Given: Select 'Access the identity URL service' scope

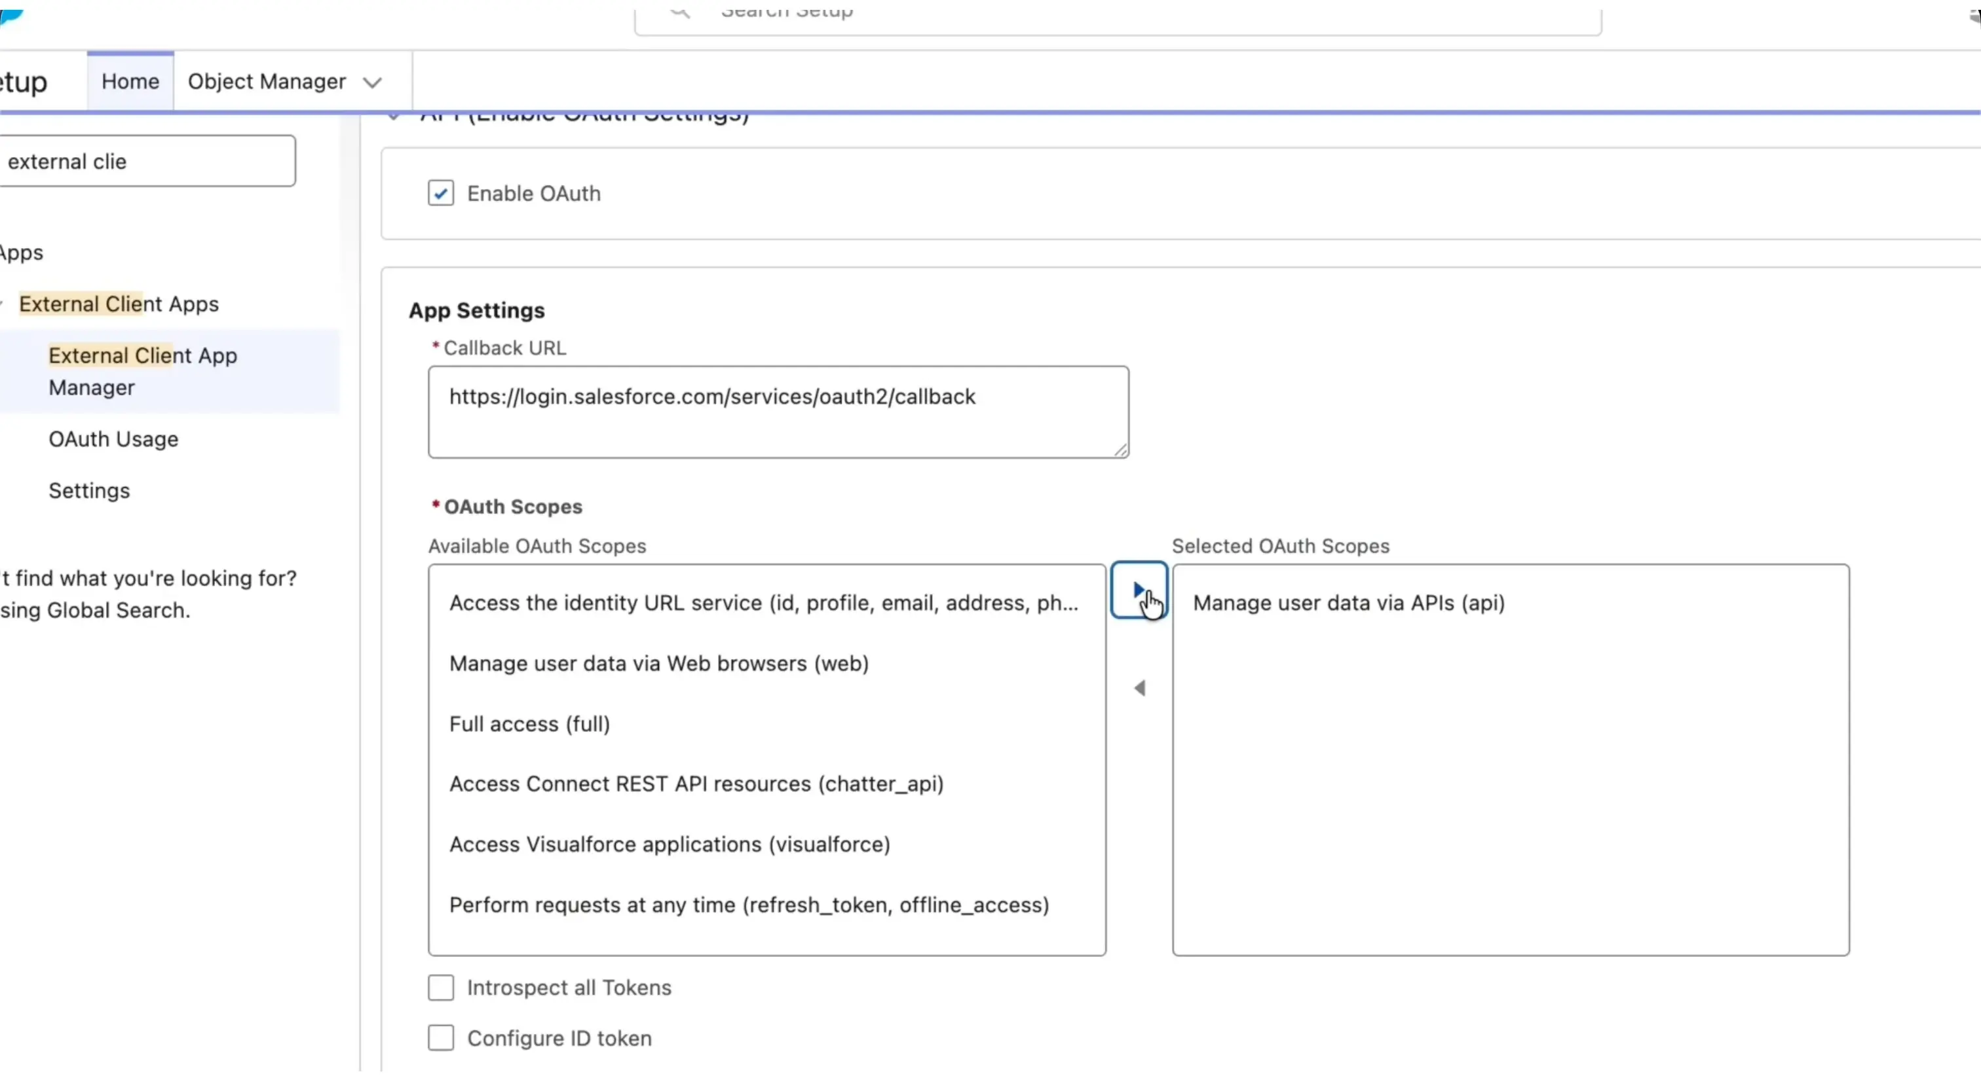Looking at the screenshot, I should 766,604.
